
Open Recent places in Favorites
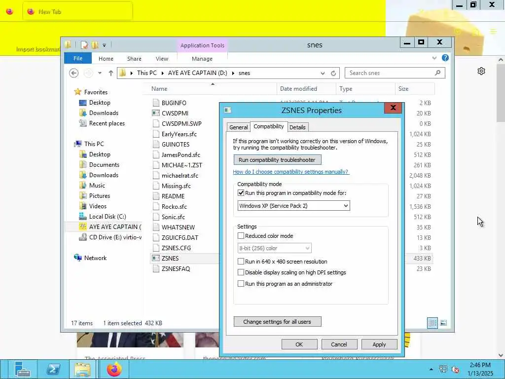coord(107,123)
